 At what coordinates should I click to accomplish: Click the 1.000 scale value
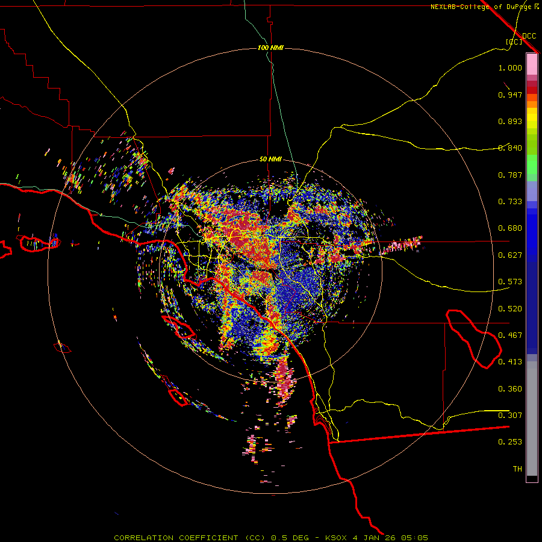pyautogui.click(x=510, y=67)
